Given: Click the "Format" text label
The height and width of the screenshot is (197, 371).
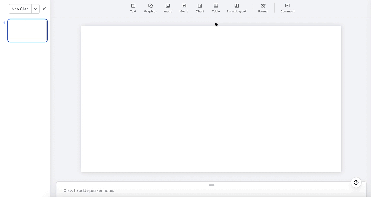Looking at the screenshot, I should pyautogui.click(x=263, y=12).
